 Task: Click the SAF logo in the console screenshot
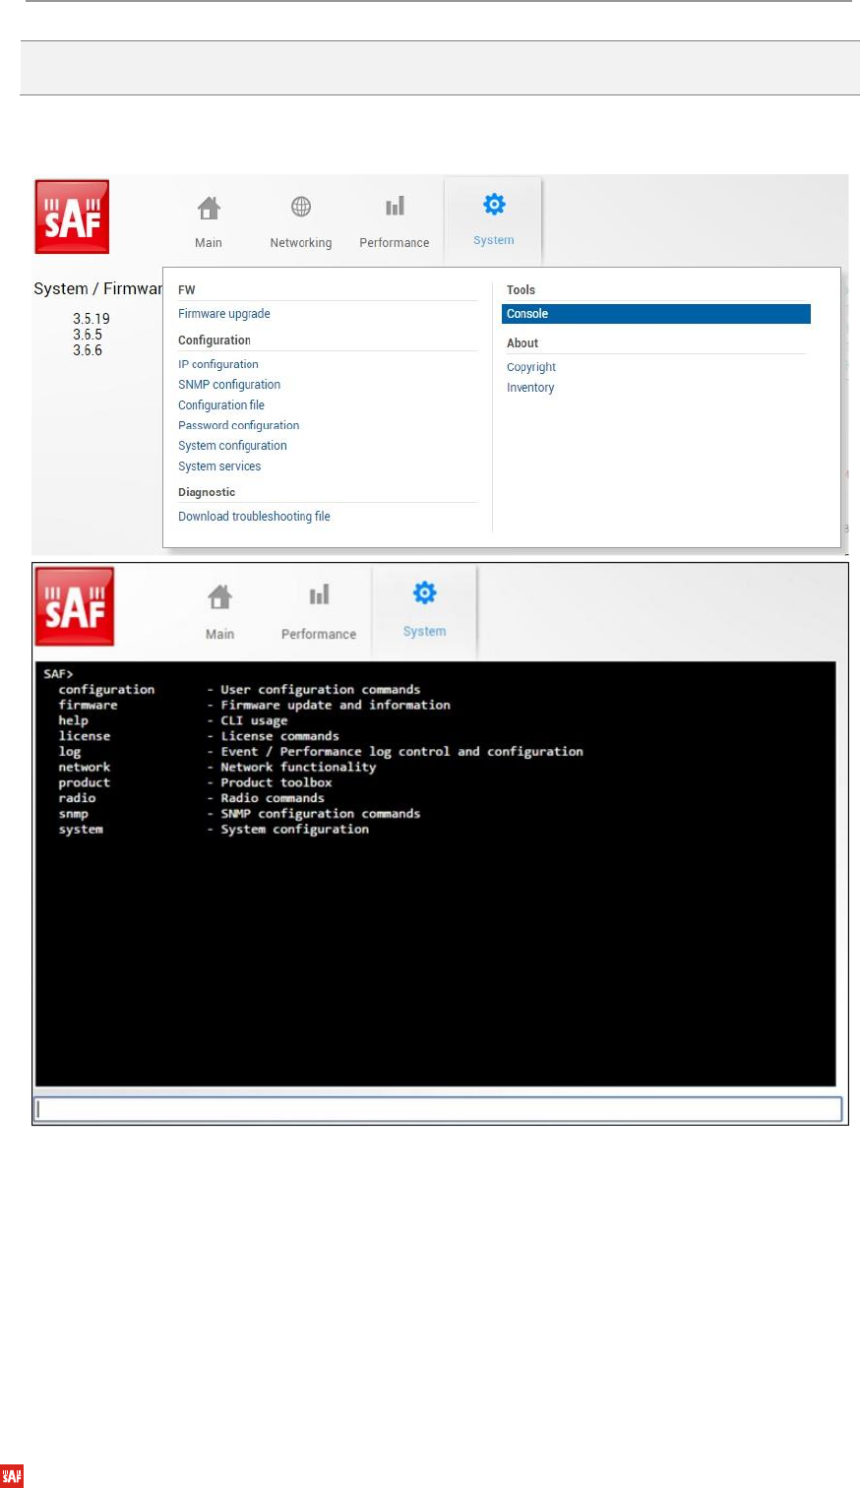click(x=75, y=606)
